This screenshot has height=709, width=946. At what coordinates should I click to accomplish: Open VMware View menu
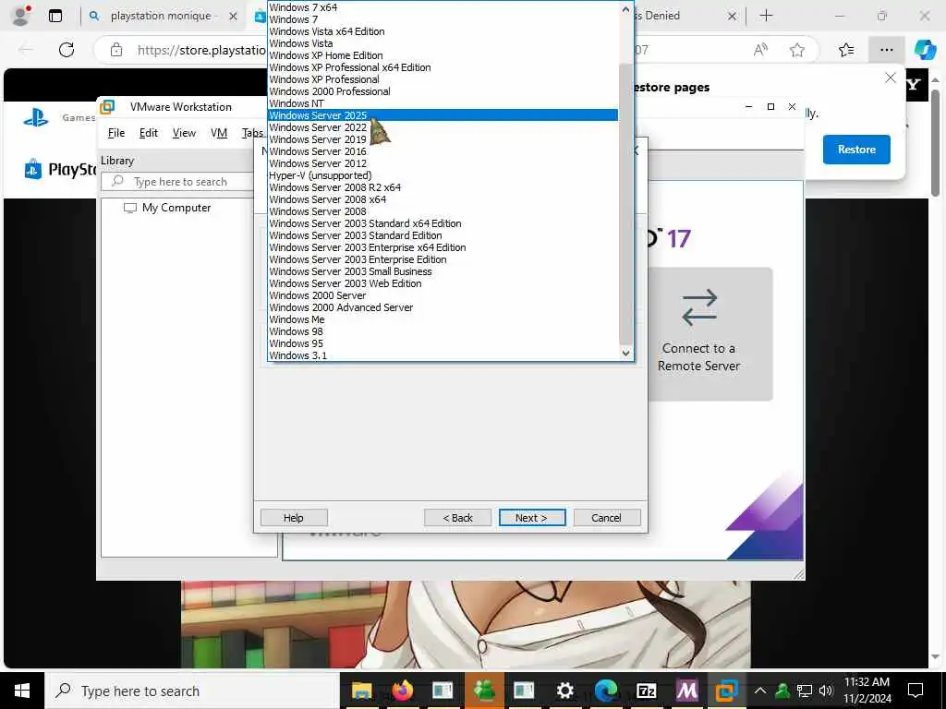(x=184, y=133)
